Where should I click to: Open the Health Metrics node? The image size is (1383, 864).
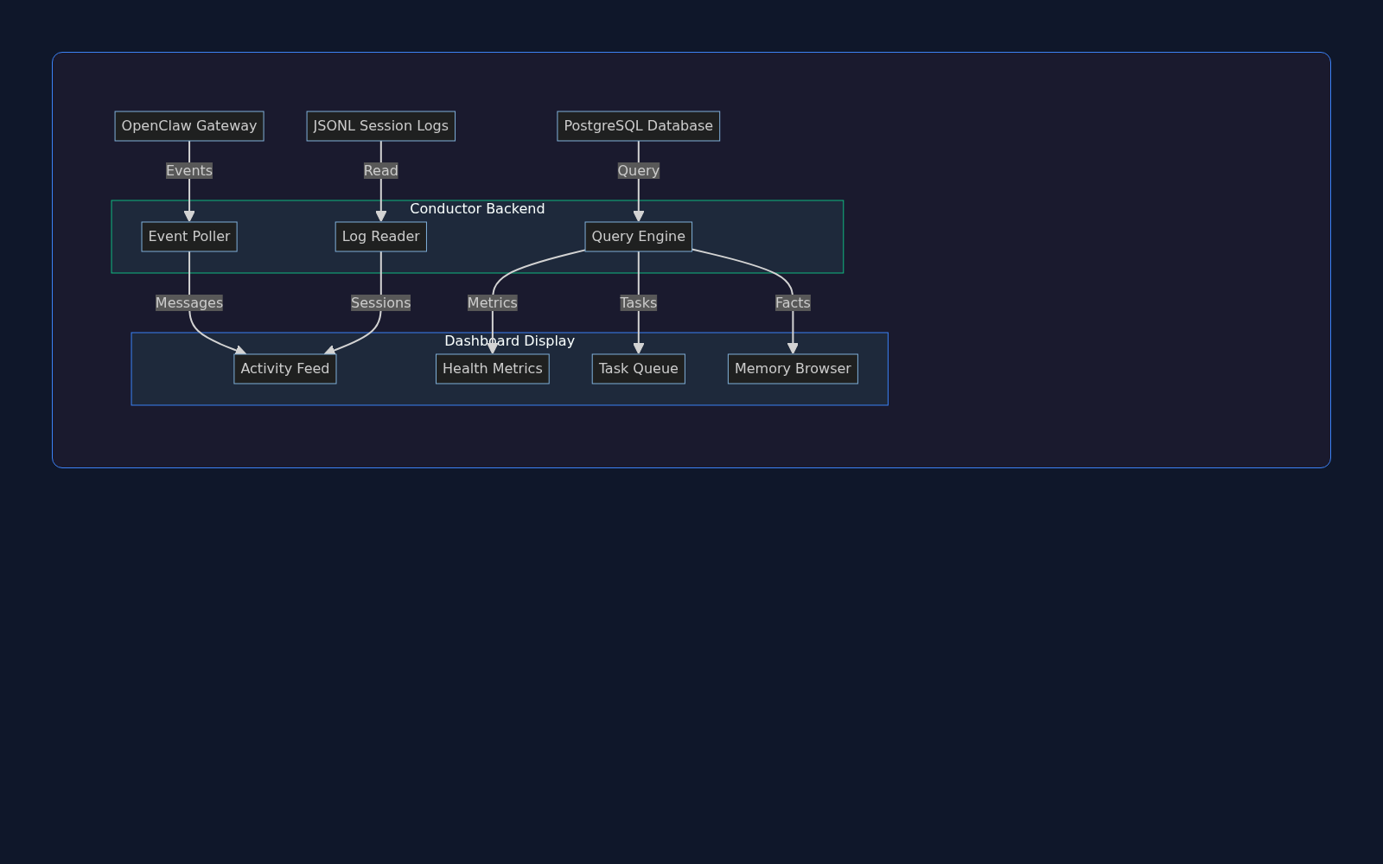click(492, 369)
